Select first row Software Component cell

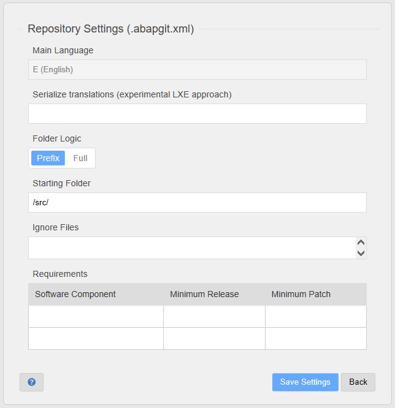point(96,316)
